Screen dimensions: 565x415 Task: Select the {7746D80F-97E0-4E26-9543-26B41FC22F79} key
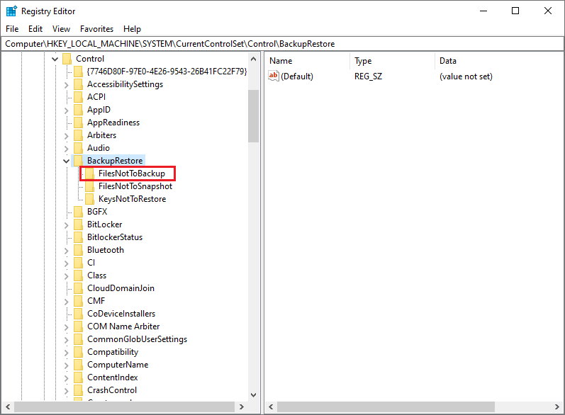167,72
